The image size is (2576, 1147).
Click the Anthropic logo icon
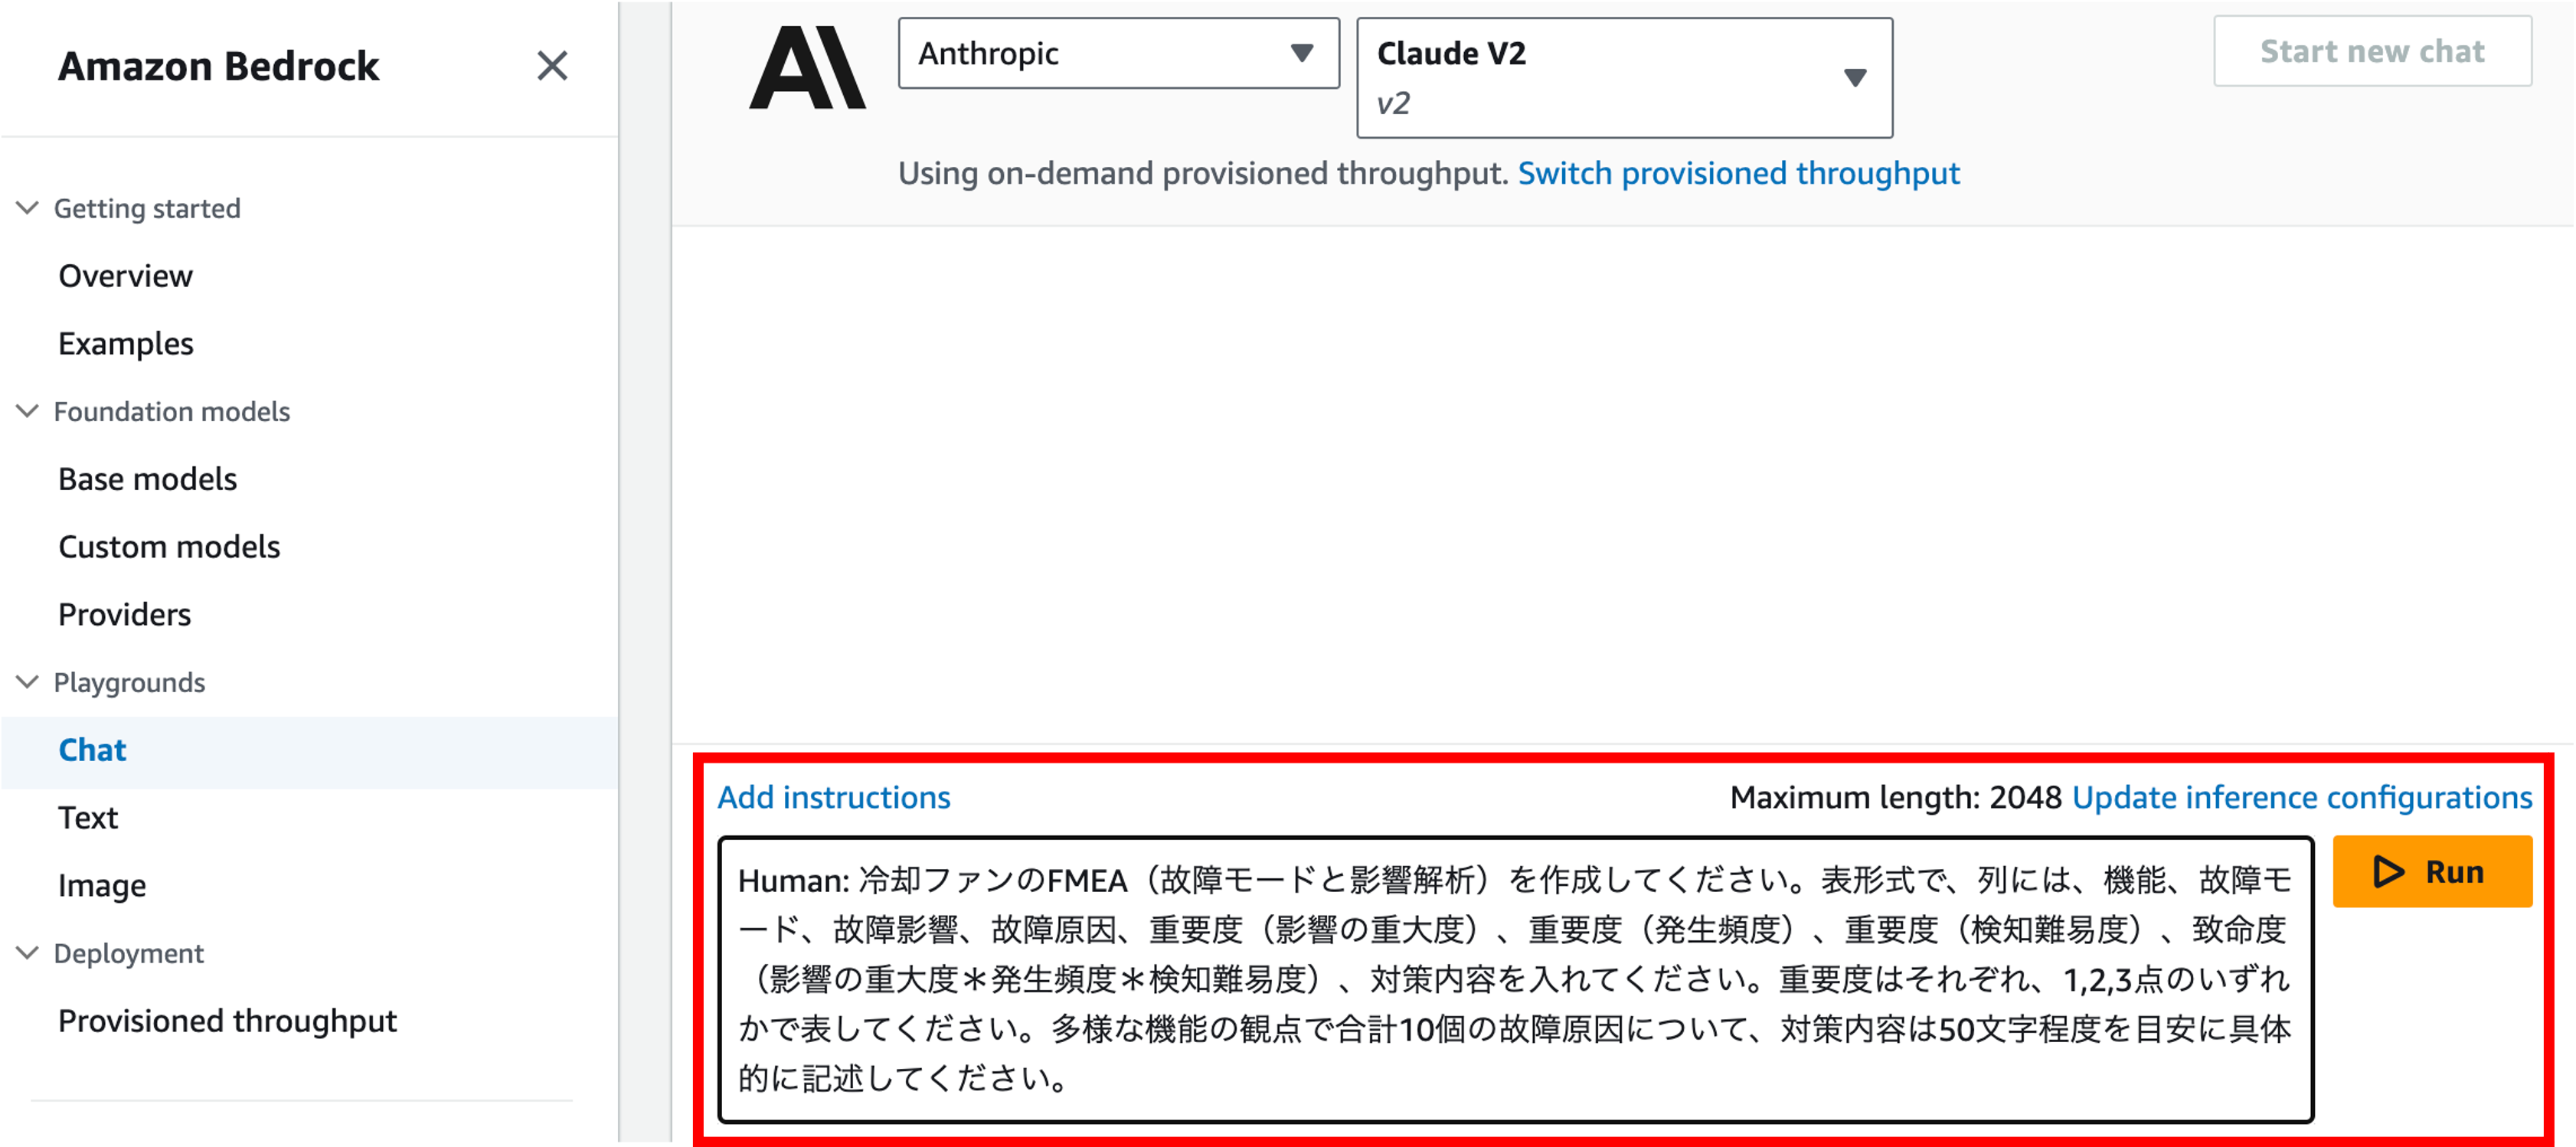tap(807, 67)
